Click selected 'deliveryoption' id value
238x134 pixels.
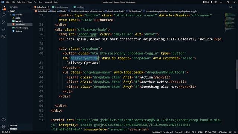pos(84,58)
